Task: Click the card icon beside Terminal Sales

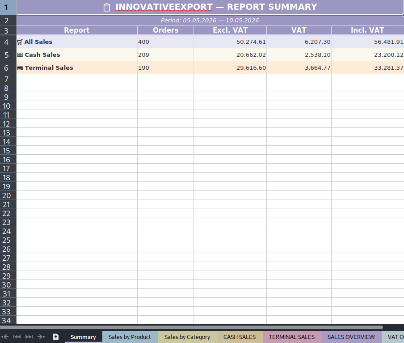Action: coord(20,68)
